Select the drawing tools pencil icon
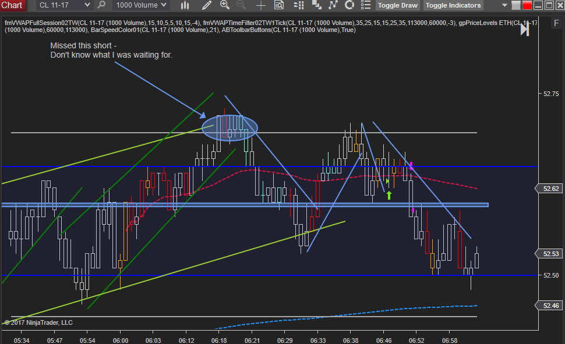 [206, 5]
